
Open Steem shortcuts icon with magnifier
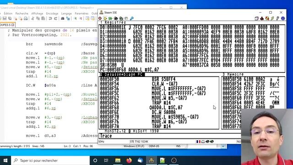[267, 18]
